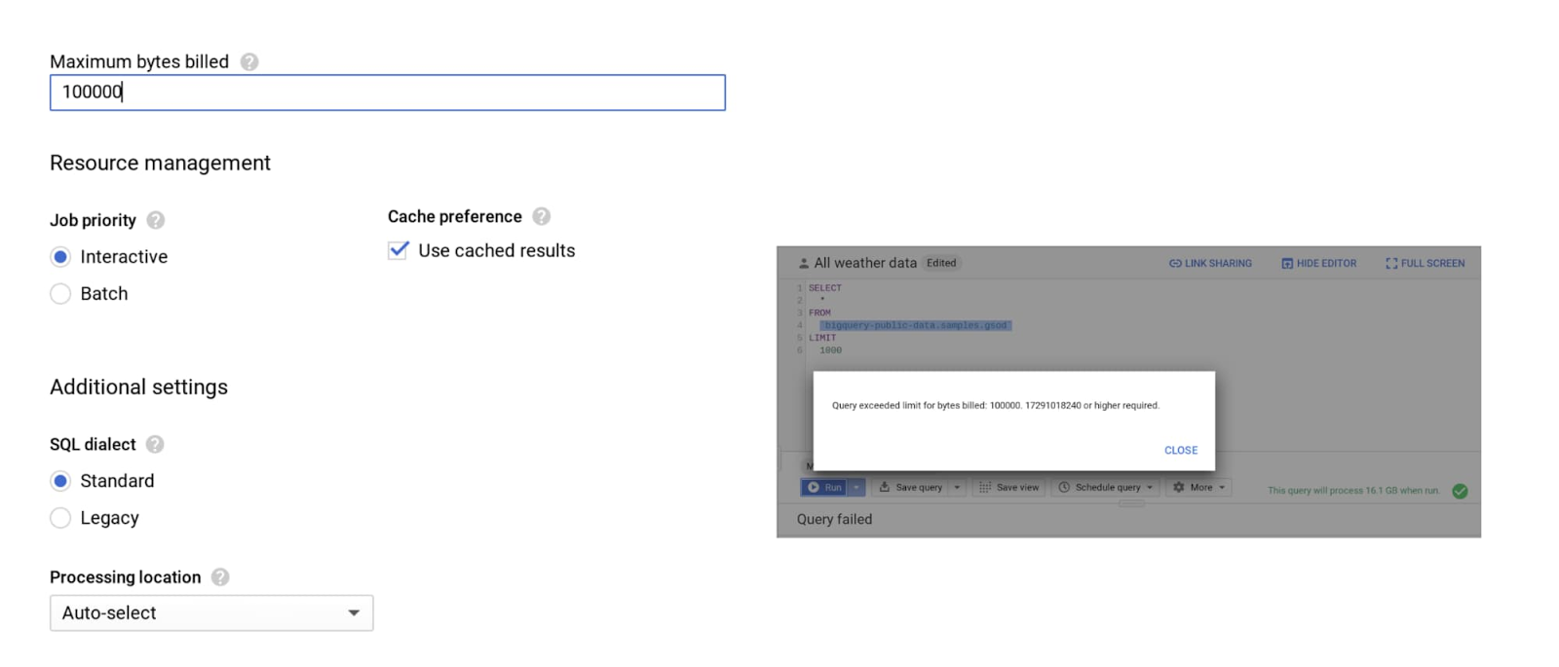Screen dimensions: 1559x667
Task: Click the Link Sharing link
Action: (x=1210, y=264)
